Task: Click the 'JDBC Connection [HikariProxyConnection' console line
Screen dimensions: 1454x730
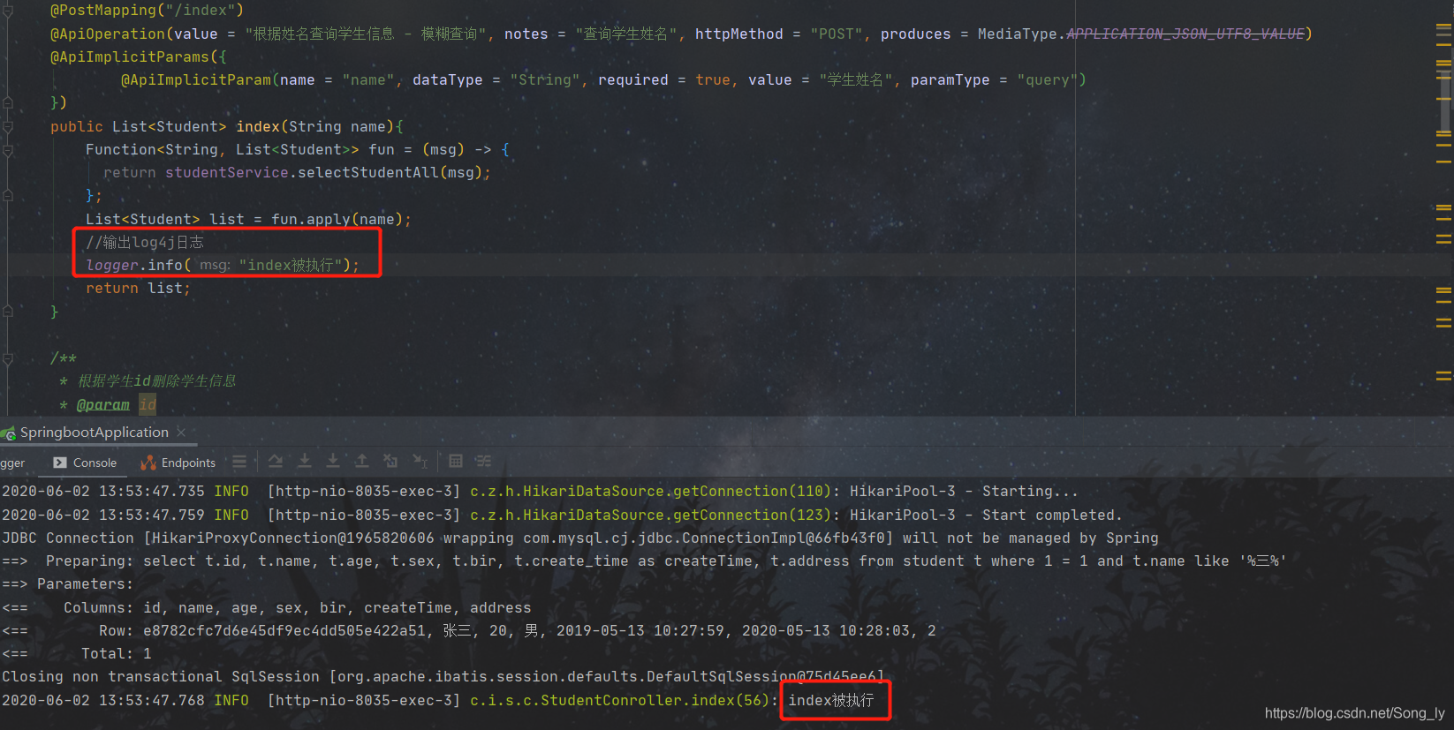Action: [x=580, y=538]
